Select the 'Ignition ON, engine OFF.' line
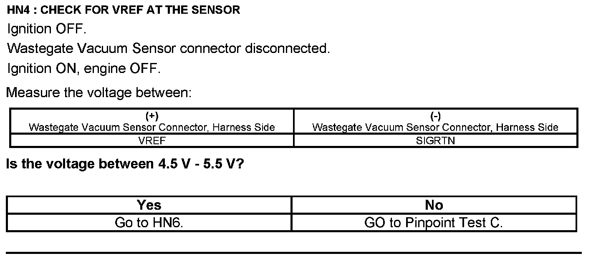This screenshot has height=261, width=601. click(x=83, y=68)
